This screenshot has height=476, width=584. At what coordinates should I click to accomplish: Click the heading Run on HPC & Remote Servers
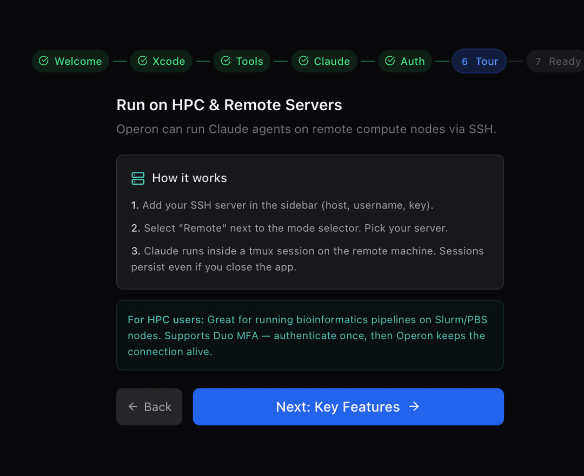[x=229, y=105]
